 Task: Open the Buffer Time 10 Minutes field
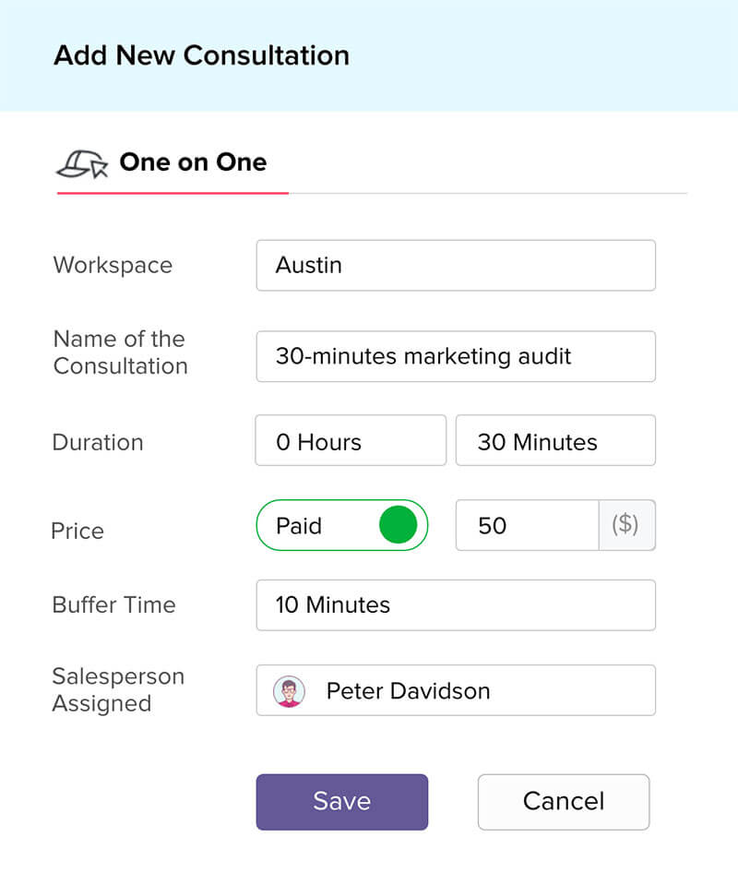tap(456, 605)
